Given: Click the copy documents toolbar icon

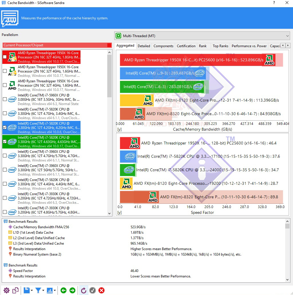Looking at the screenshot, I should [16, 290].
